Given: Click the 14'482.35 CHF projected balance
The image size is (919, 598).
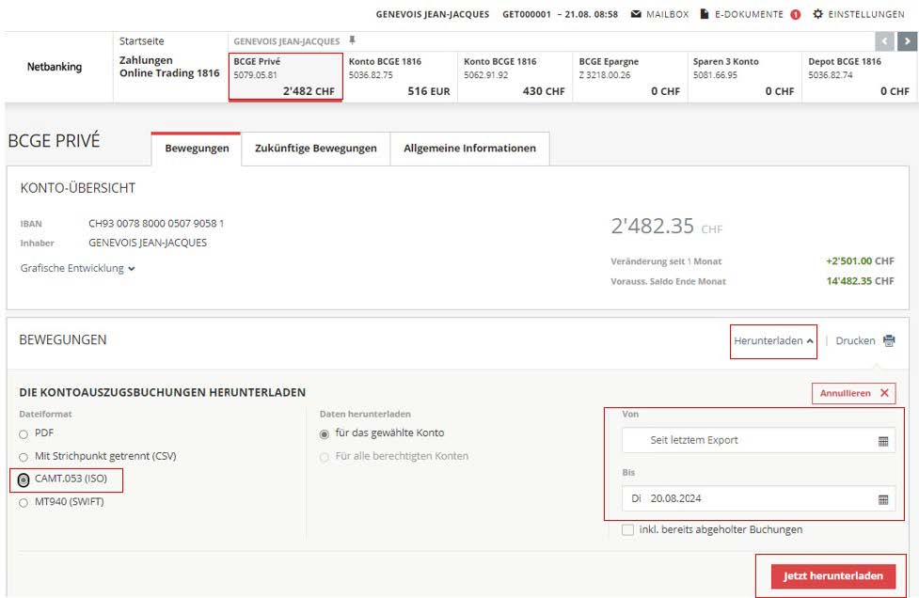Looking at the screenshot, I should 860,281.
